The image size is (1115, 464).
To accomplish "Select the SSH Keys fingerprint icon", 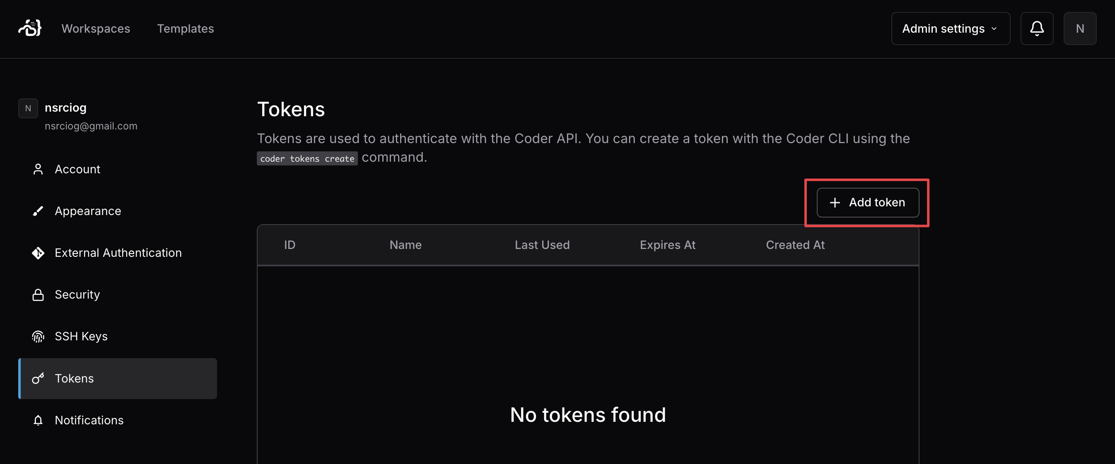I will pyautogui.click(x=38, y=336).
